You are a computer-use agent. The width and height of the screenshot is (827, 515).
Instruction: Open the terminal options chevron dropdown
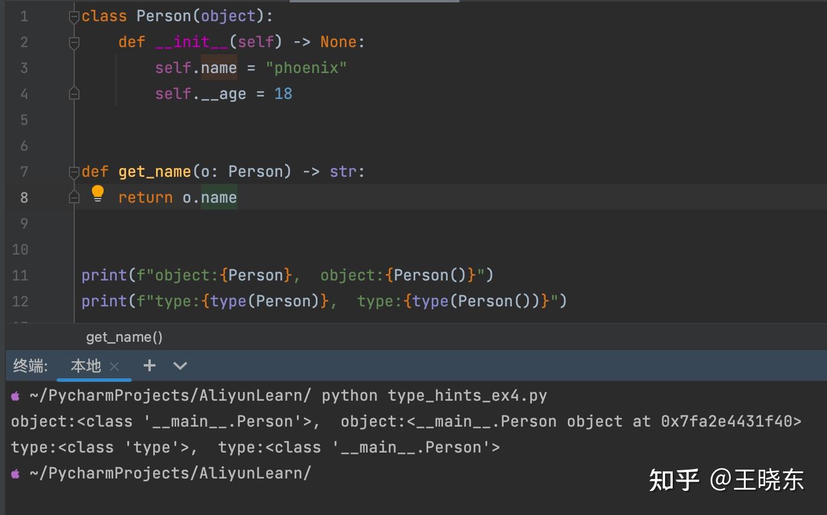tap(180, 365)
